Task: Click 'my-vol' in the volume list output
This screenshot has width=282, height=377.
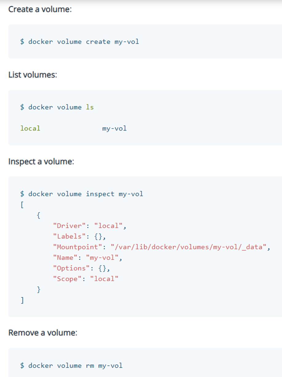Action: (x=114, y=128)
